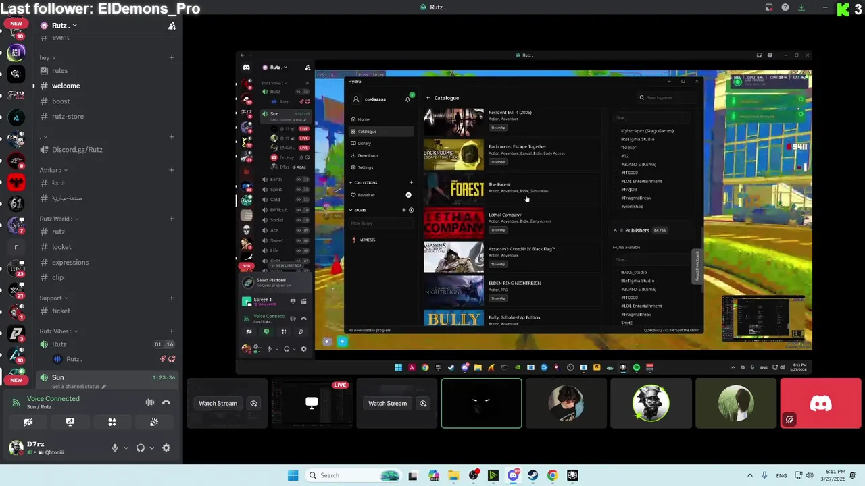This screenshot has width=865, height=486.
Task: Open the 61 server icon
Action: point(16,204)
